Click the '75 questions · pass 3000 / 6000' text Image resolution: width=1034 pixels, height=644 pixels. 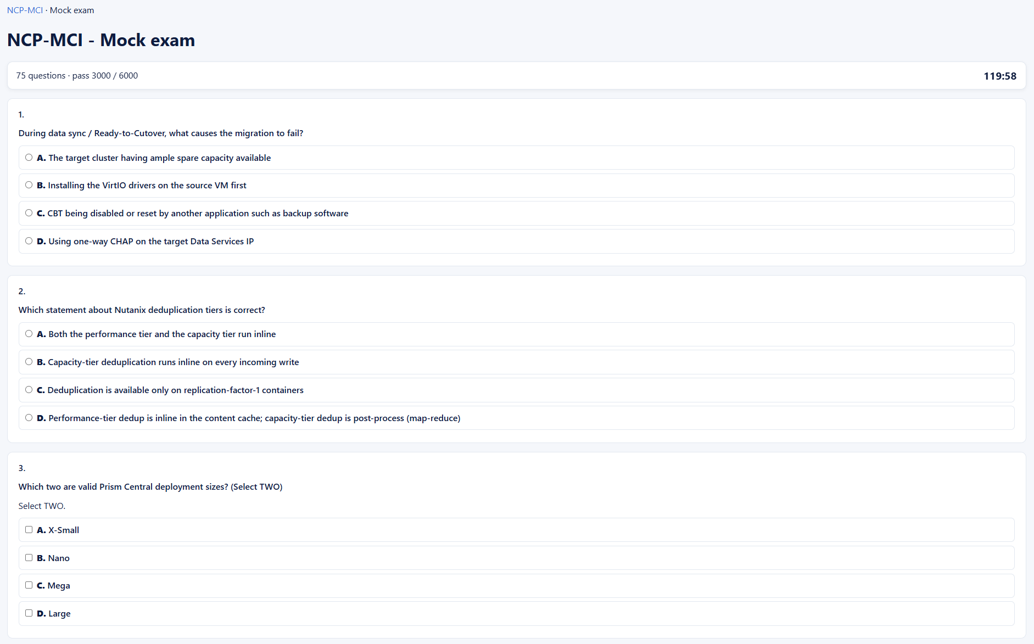[77, 76]
